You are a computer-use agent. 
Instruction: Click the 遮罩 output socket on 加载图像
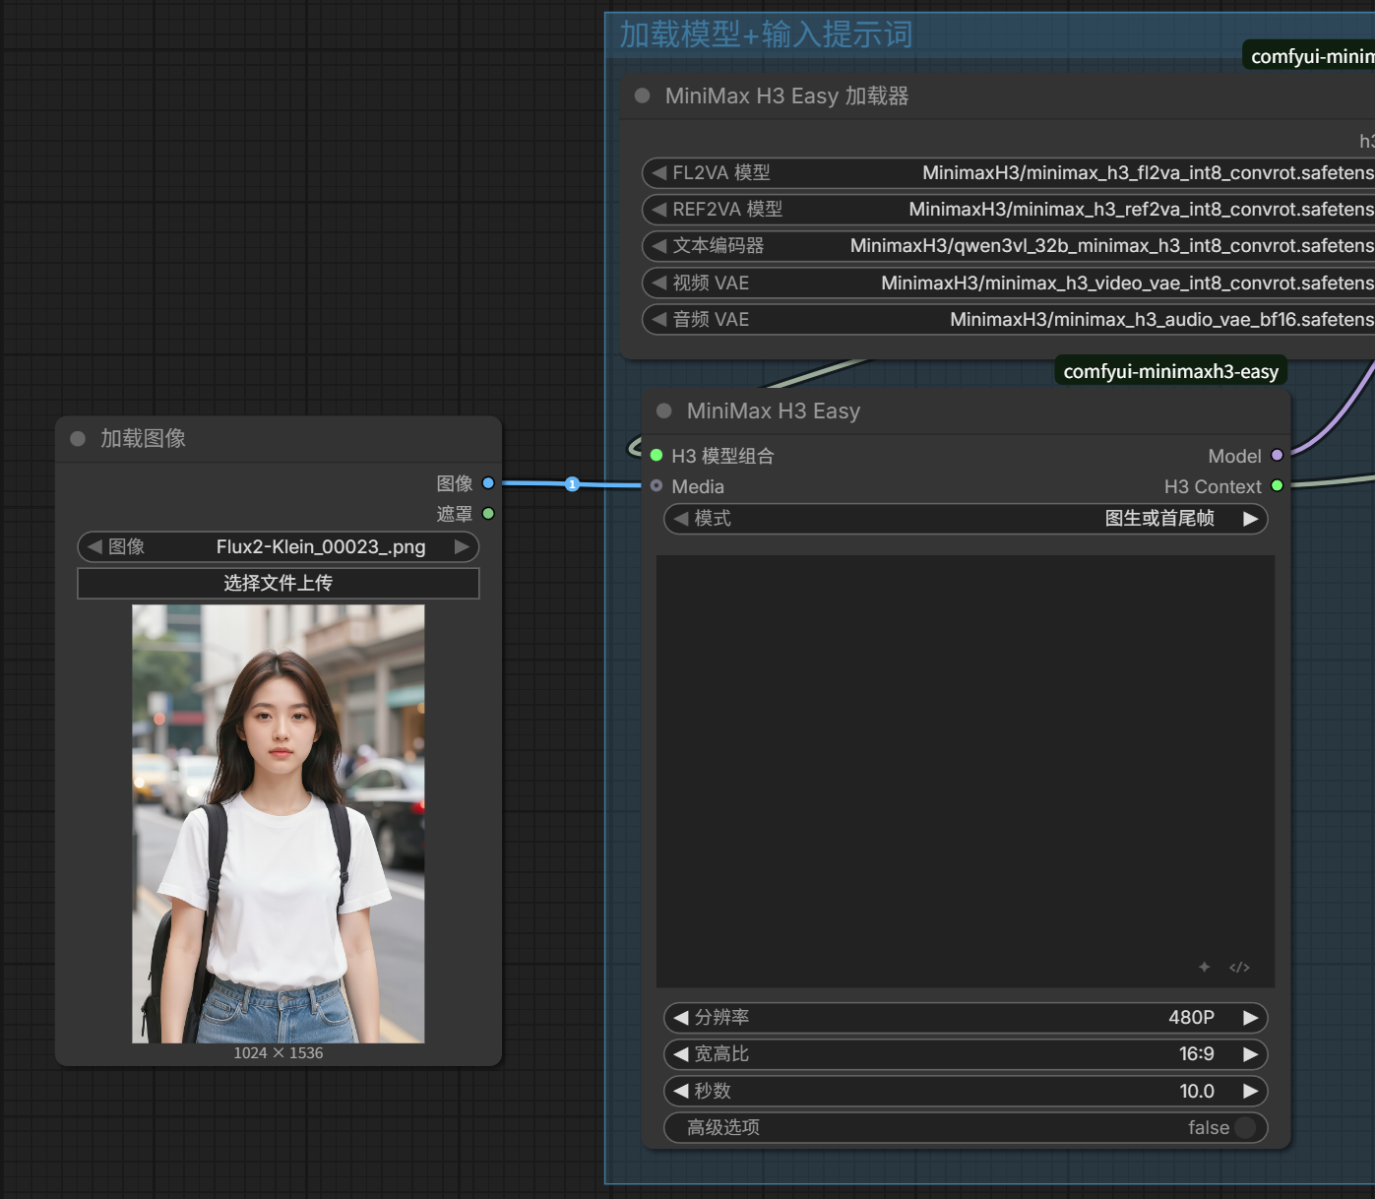pyautogui.click(x=488, y=514)
